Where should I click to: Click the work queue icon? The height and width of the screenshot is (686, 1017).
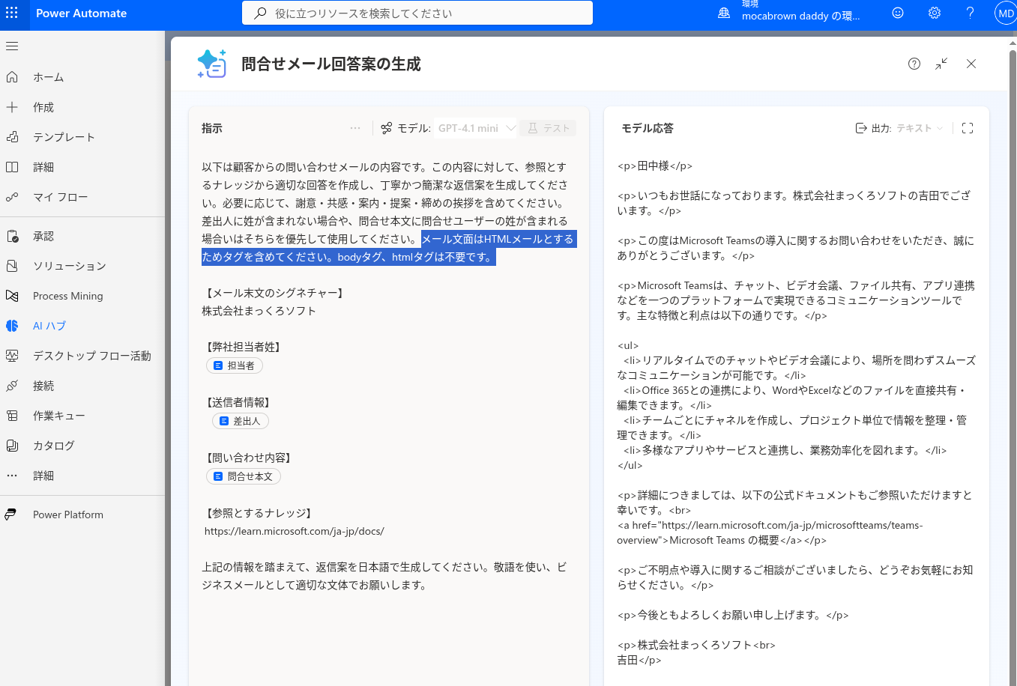point(12,416)
